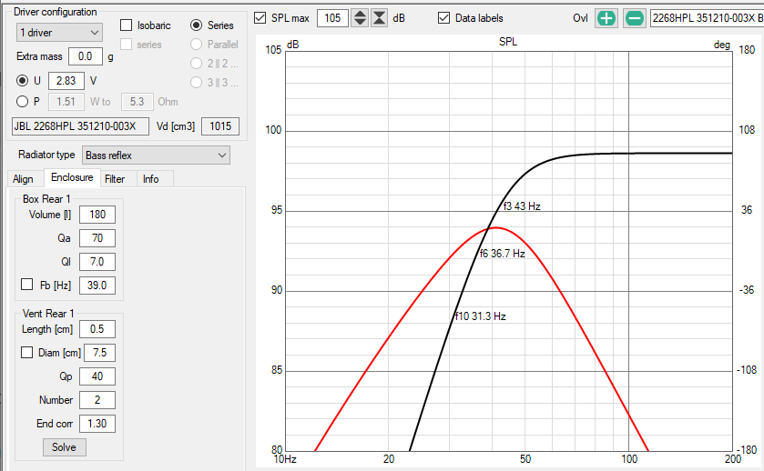Click the driver name JBL 2268HPL field
This screenshot has height=471, width=764.
[80, 126]
